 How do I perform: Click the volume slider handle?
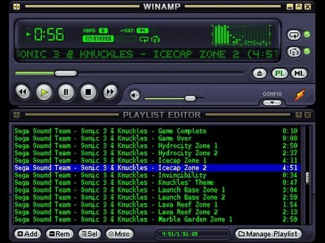pyautogui.click(x=190, y=98)
